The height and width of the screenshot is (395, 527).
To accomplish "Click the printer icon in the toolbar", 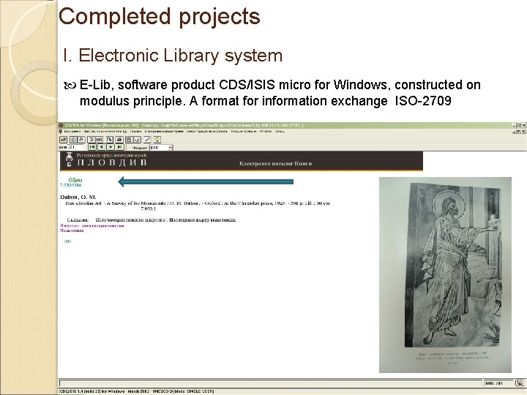I will (119, 140).
